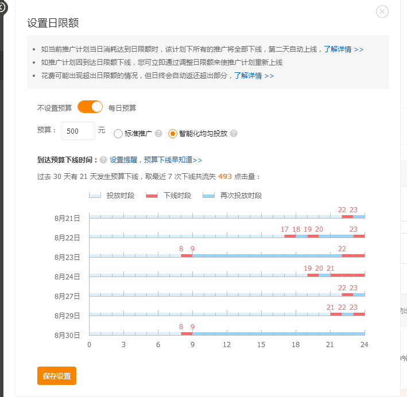
Task: Click the blue 再次投放时段 legend swatch
Action: coord(208,196)
